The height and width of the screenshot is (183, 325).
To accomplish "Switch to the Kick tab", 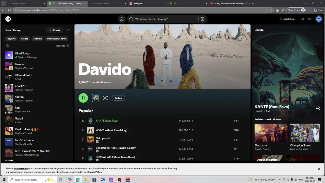I will click(188, 4).
